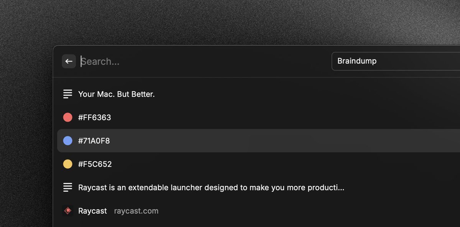Open the raycast.com link text
Image resolution: width=460 pixels, height=227 pixels.
pyautogui.click(x=136, y=211)
